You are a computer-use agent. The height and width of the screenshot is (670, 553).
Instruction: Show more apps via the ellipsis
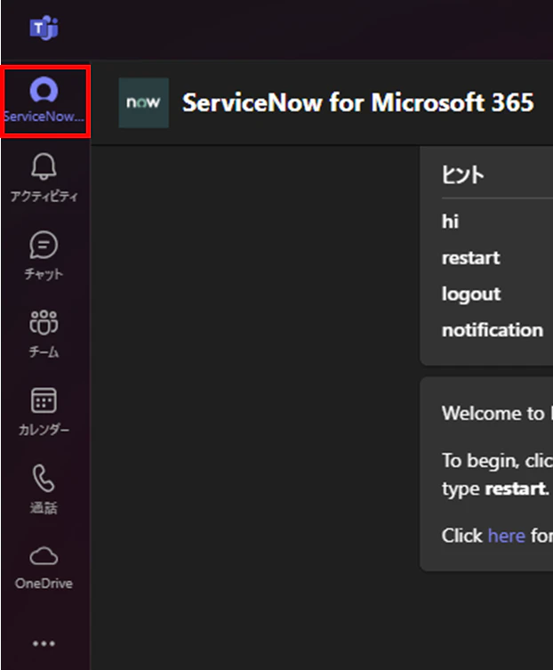point(44,643)
